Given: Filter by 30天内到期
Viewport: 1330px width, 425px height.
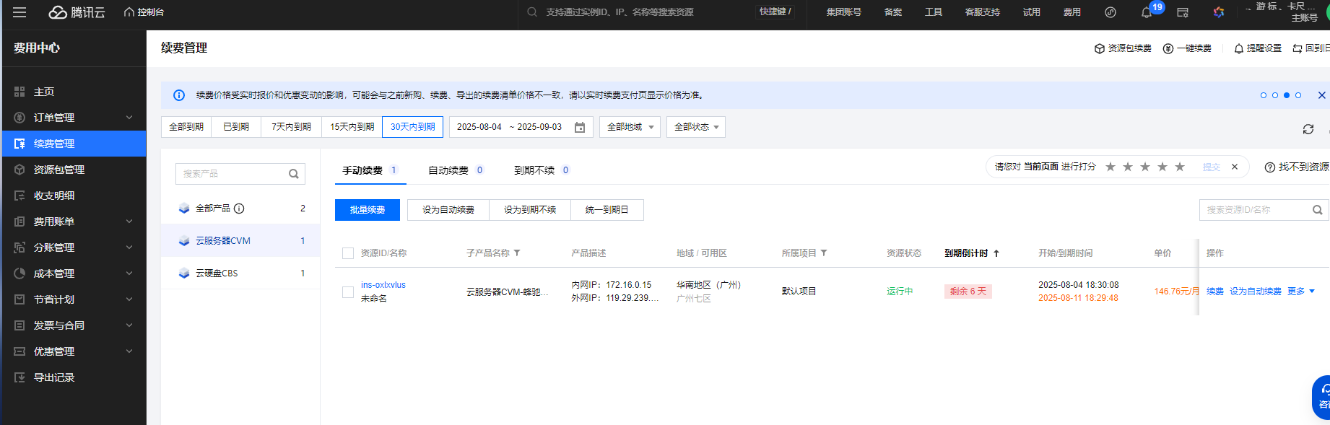Looking at the screenshot, I should tap(412, 127).
